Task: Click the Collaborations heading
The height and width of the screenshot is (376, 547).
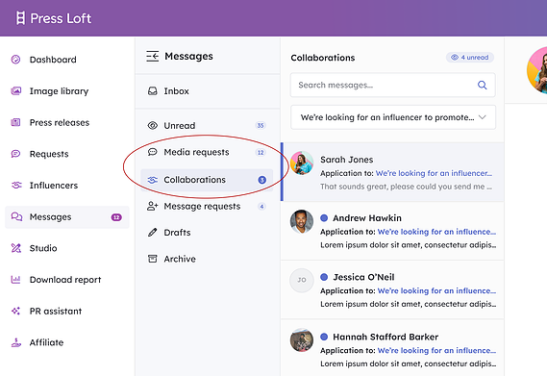Action: pos(323,58)
